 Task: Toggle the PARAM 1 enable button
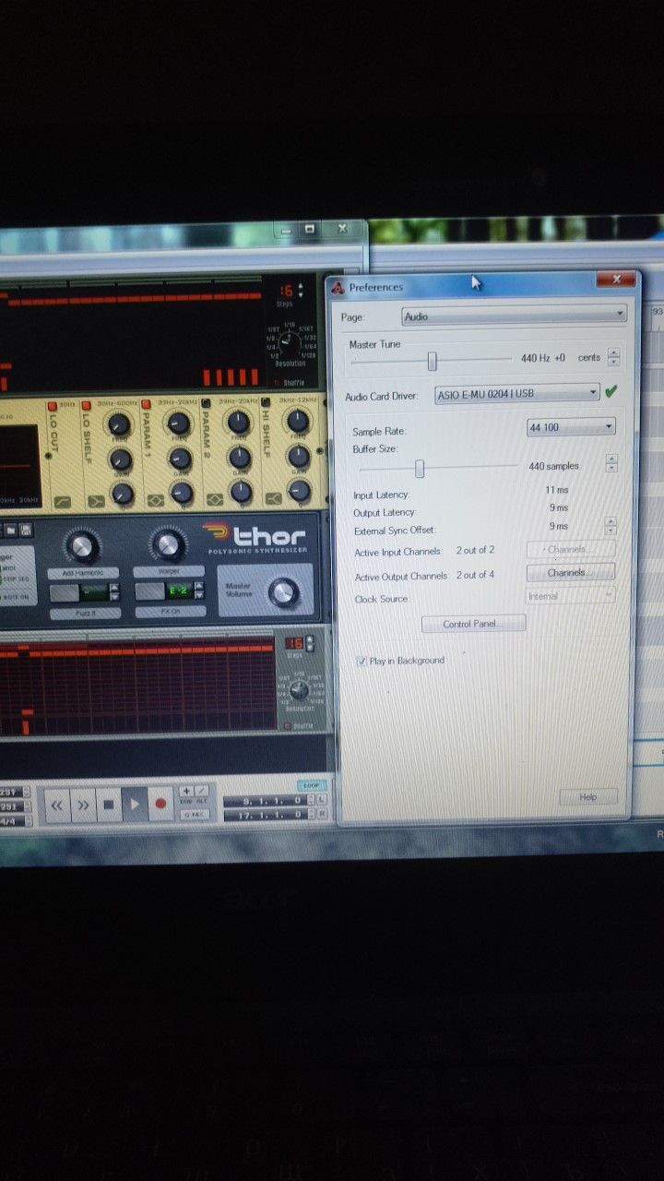(146, 404)
